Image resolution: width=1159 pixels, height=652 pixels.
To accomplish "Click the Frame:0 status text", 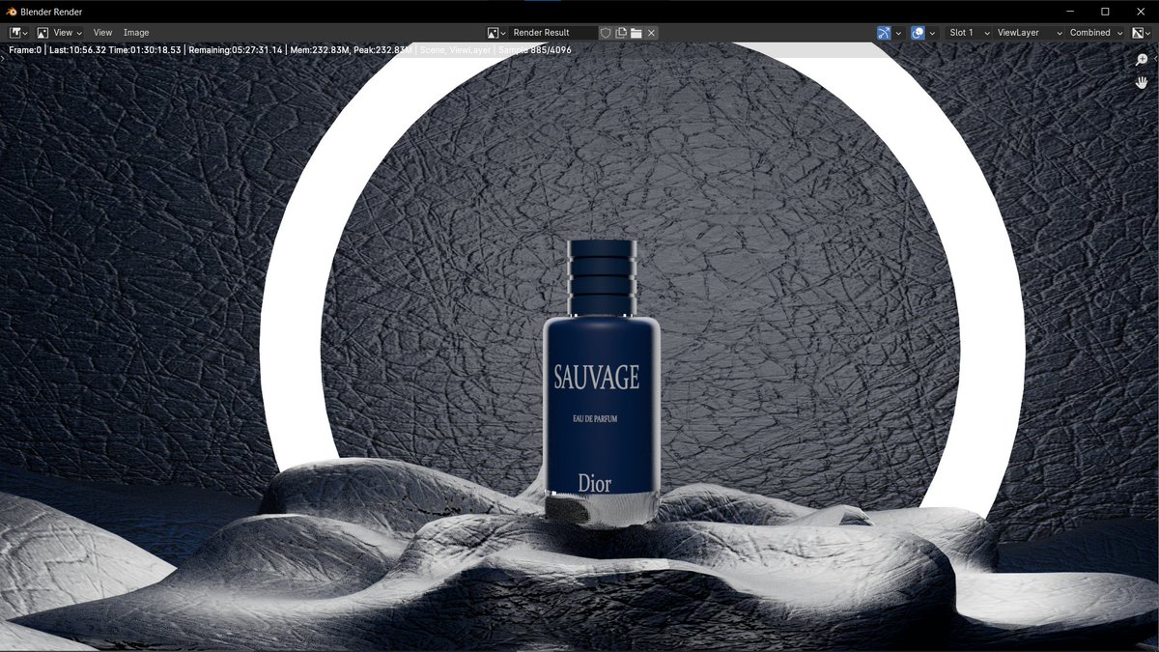I will pos(25,49).
